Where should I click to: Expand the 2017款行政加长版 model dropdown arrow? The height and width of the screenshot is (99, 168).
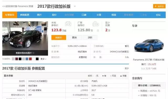pyautogui.click(x=75, y=6)
